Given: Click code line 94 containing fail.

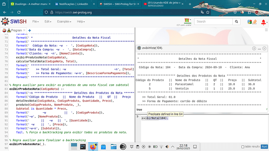Looking at the screenshot, I should (72, 132).
